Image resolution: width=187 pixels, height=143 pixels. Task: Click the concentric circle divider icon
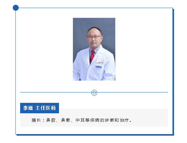[x=94, y=93]
